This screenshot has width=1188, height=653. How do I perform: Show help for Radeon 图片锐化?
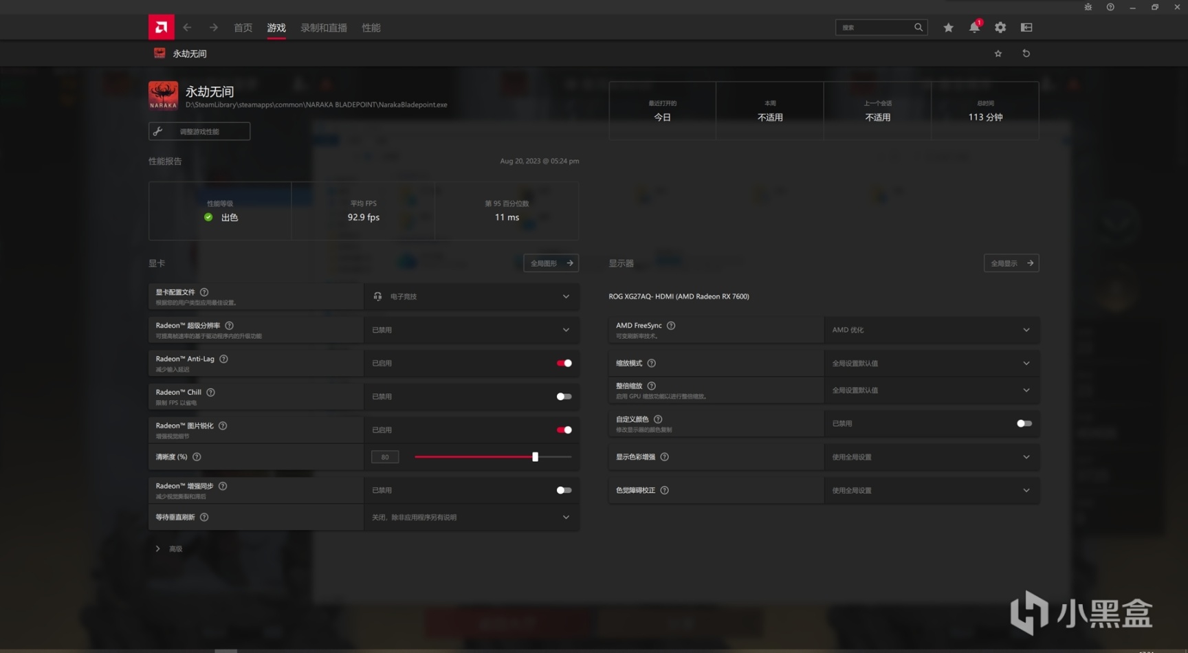(x=223, y=425)
